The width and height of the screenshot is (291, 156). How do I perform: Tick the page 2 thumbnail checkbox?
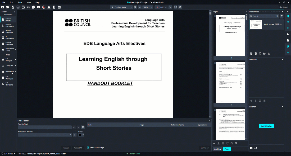[215, 63]
